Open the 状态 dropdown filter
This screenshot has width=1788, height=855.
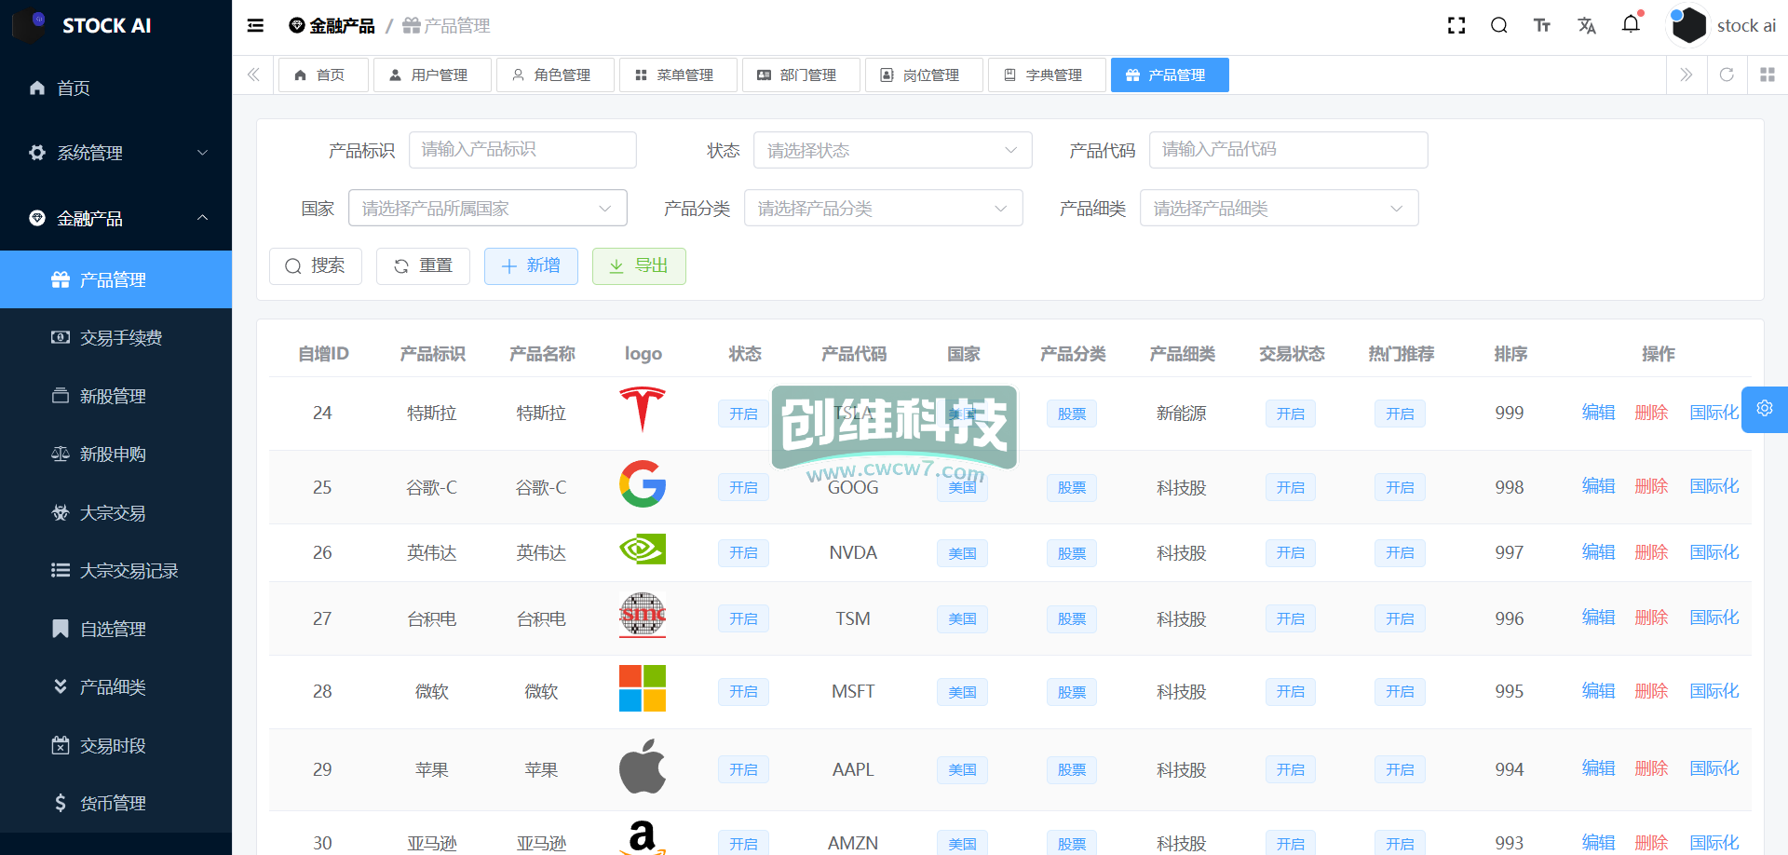click(x=892, y=150)
